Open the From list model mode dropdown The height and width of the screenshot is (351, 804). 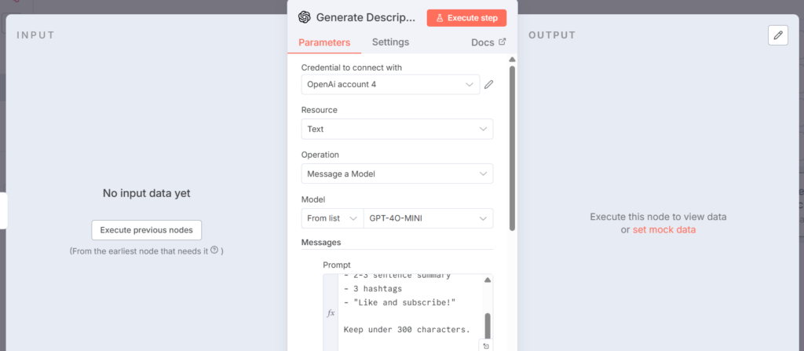[x=332, y=218]
